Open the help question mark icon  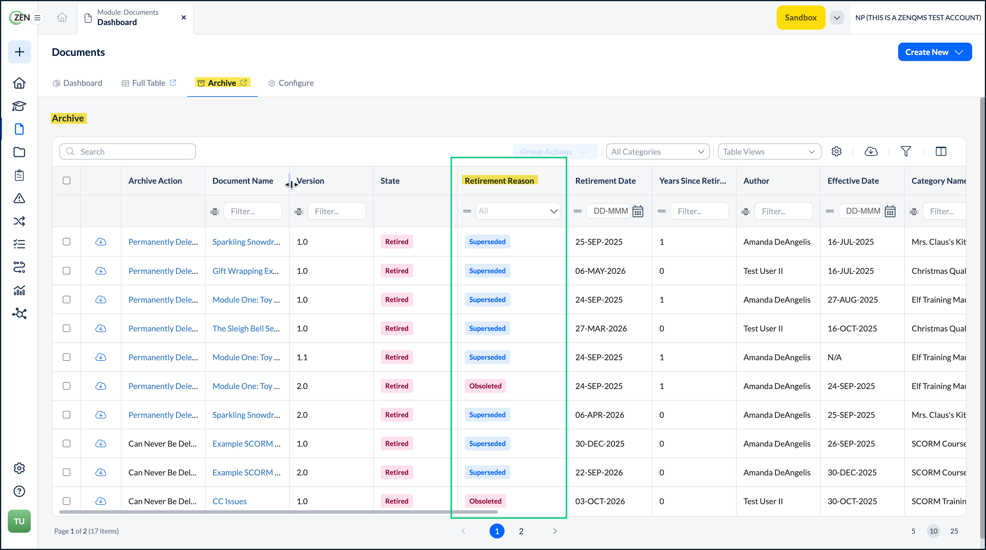pyautogui.click(x=19, y=491)
